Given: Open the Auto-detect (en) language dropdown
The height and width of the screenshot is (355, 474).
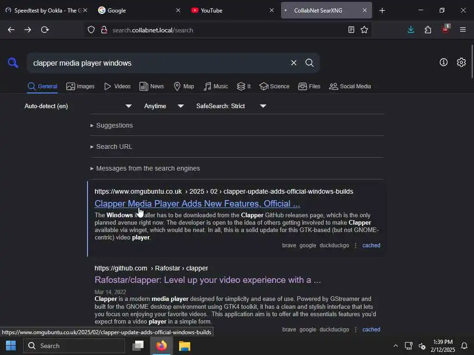Looking at the screenshot, I should coord(78,106).
